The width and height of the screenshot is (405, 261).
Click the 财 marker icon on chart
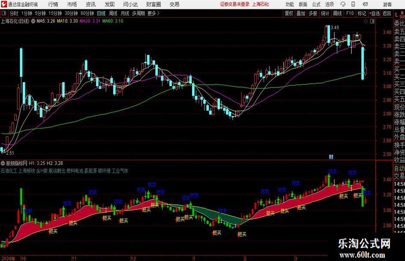(331, 156)
